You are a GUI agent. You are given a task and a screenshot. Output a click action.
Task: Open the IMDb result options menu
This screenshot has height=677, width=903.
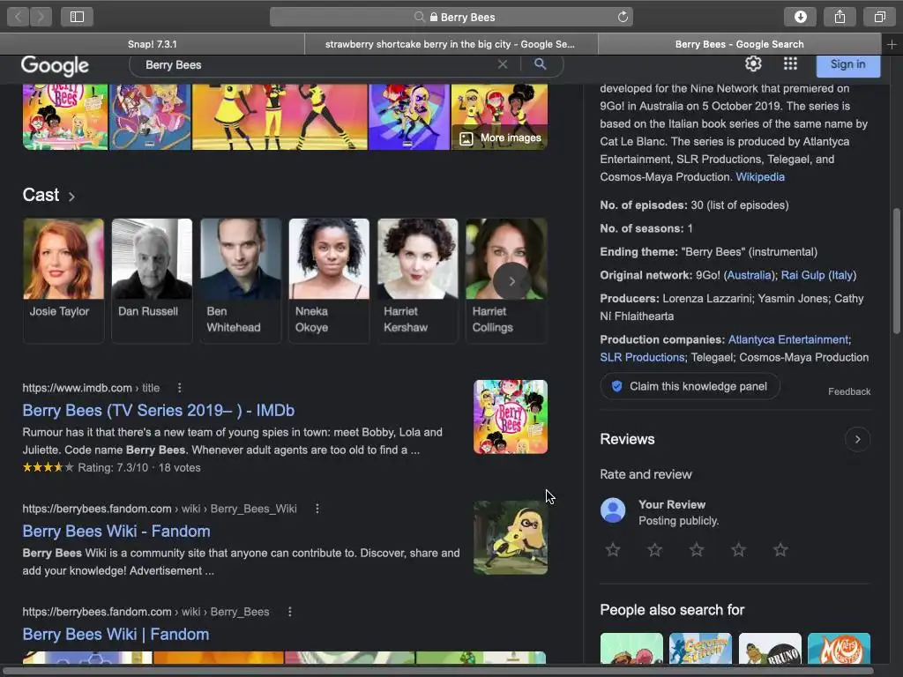point(180,388)
